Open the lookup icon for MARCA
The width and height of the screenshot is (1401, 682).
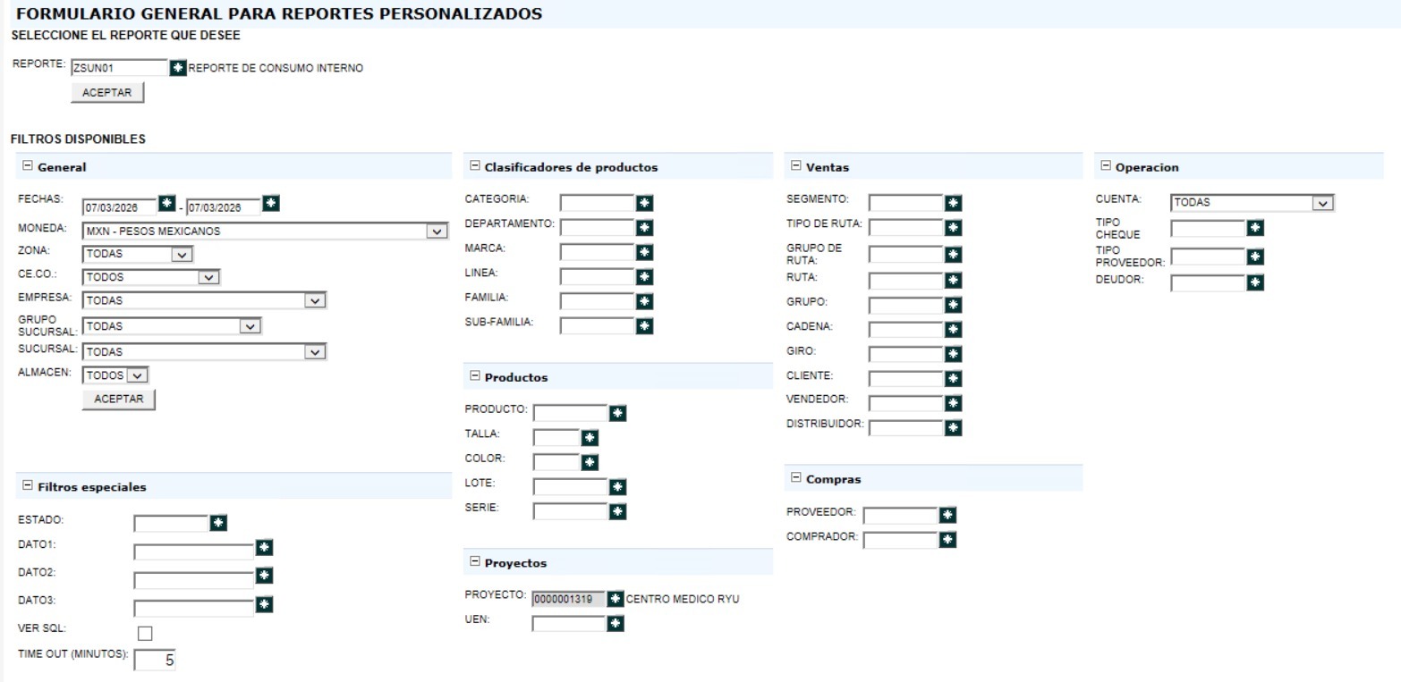(x=644, y=253)
